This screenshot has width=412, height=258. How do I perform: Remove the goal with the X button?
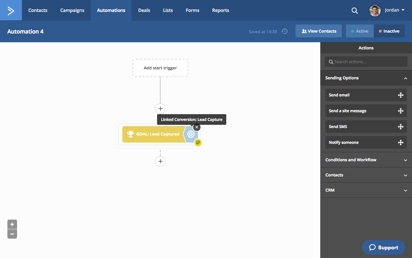pos(197,127)
